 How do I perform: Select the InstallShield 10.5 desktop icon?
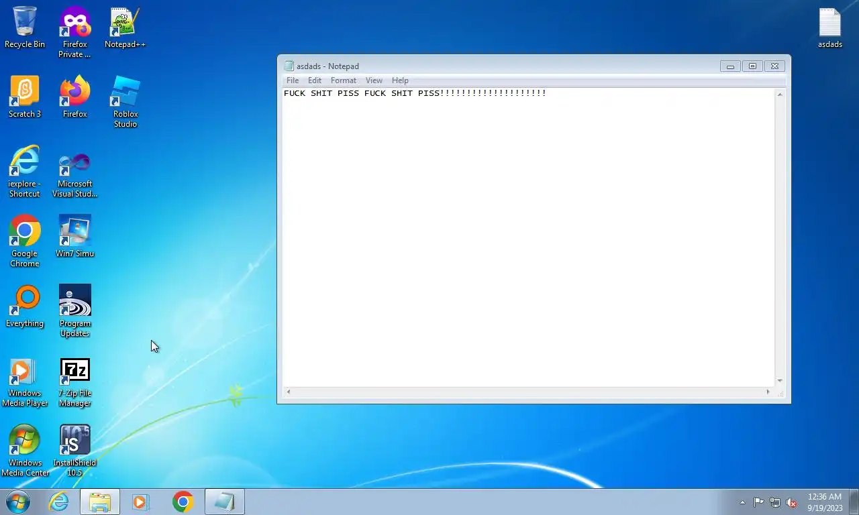pyautogui.click(x=74, y=451)
